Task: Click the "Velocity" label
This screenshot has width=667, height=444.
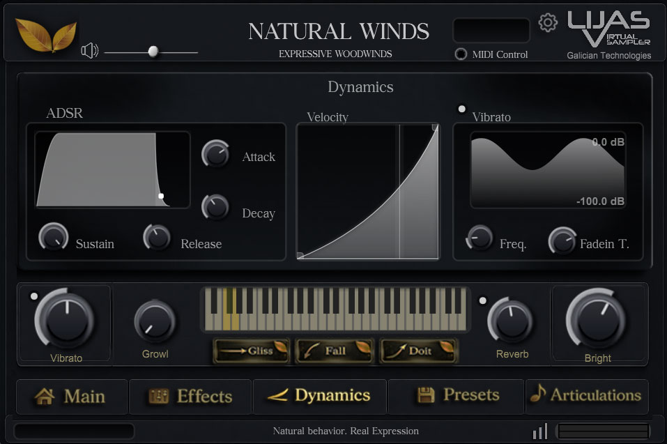Action: pos(328,117)
